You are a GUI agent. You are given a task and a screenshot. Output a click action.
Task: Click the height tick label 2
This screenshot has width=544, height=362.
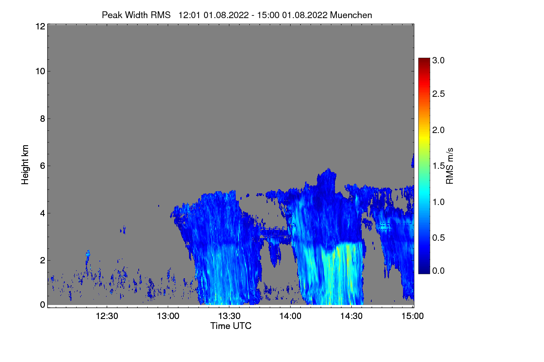42,260
